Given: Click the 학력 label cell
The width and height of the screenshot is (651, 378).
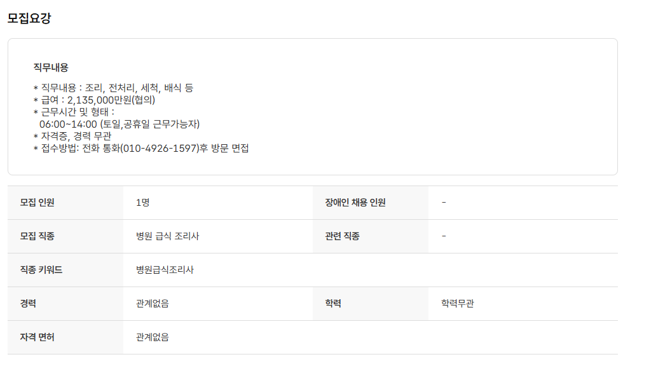Looking at the screenshot, I should 333,304.
